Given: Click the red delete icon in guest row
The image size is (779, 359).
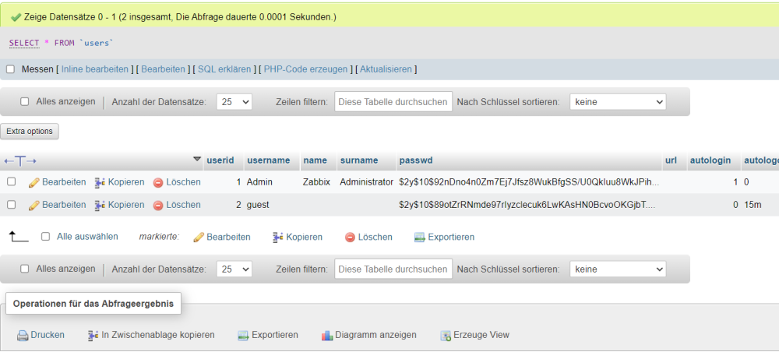Looking at the screenshot, I should tap(158, 205).
